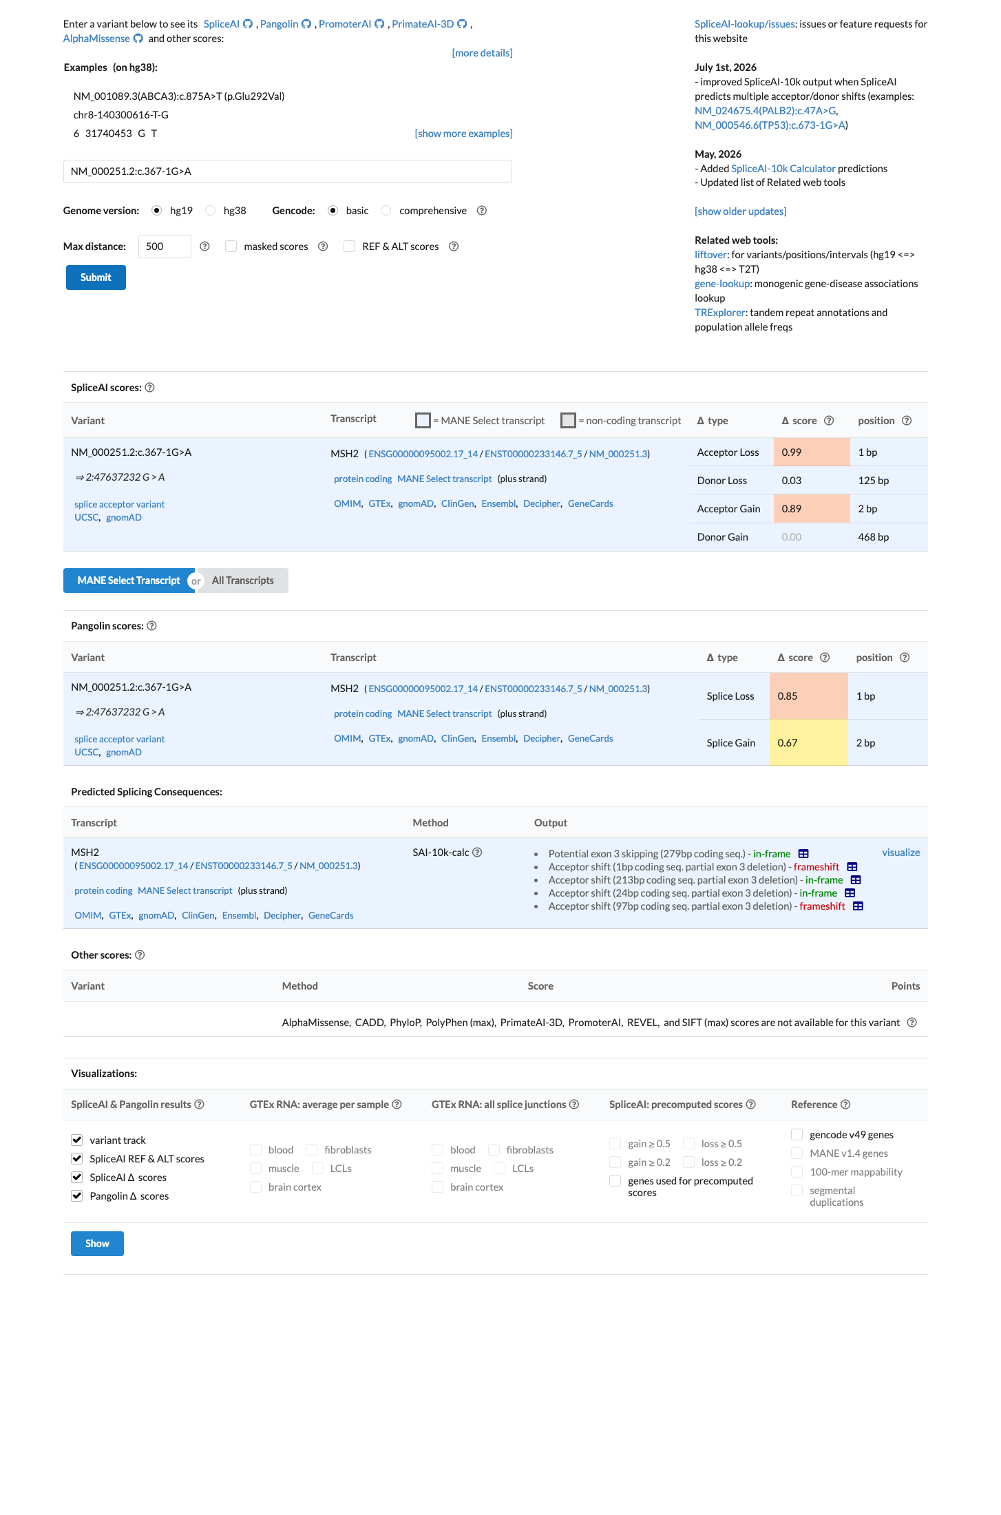Select comprehensive Gencode option
Screen dimensions: 1001x1515
[x=386, y=211]
